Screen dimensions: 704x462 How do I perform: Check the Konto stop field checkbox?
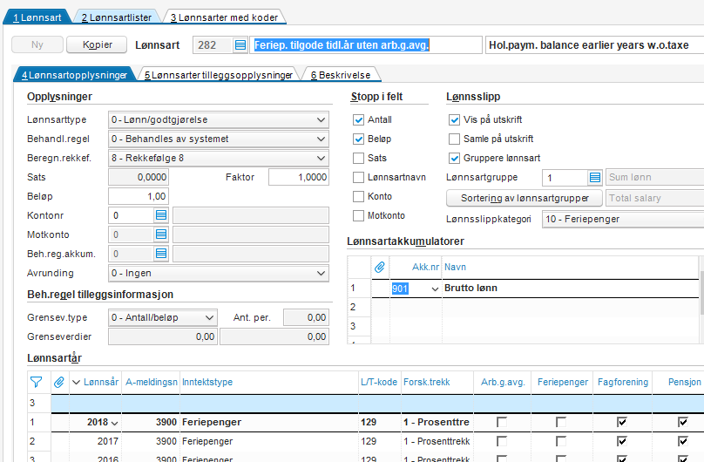[x=358, y=197]
